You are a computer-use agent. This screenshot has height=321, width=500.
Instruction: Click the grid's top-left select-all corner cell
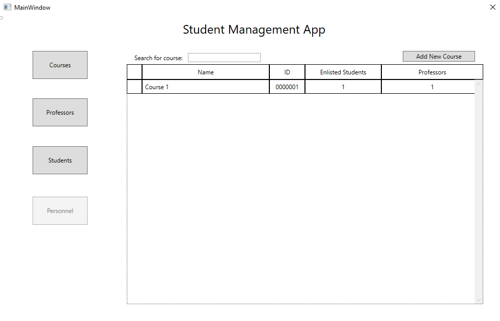click(134, 72)
